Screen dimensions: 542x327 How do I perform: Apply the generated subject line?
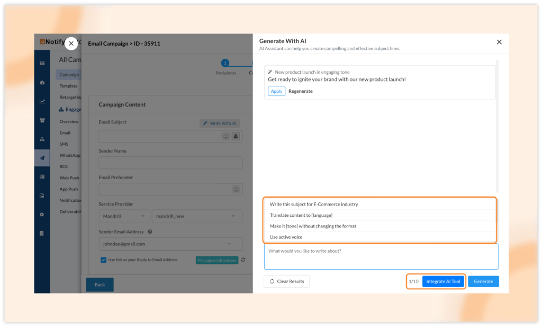tap(276, 91)
